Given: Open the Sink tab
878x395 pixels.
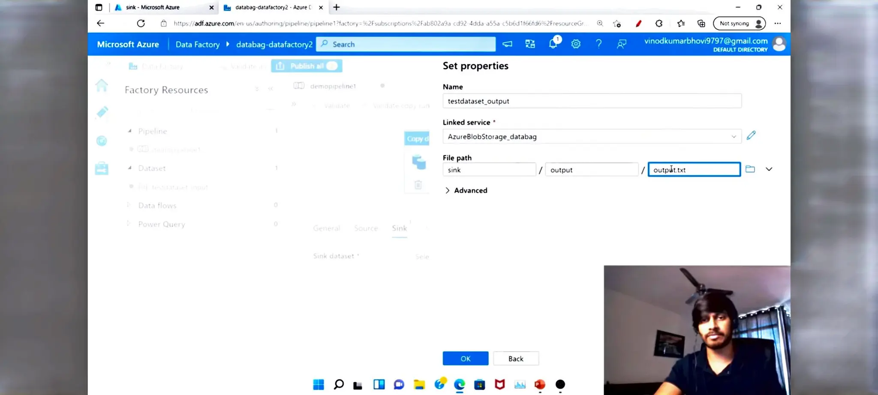Looking at the screenshot, I should (399, 228).
